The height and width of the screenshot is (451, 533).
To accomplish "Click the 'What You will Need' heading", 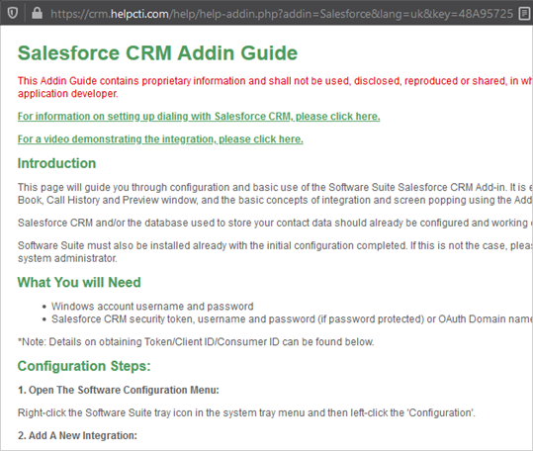I will [79, 282].
